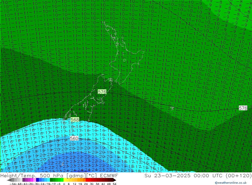This screenshot has width=252, height=185.
Task: Click the dark maroon right arrow of the color scale
Action: click(x=115, y=180)
